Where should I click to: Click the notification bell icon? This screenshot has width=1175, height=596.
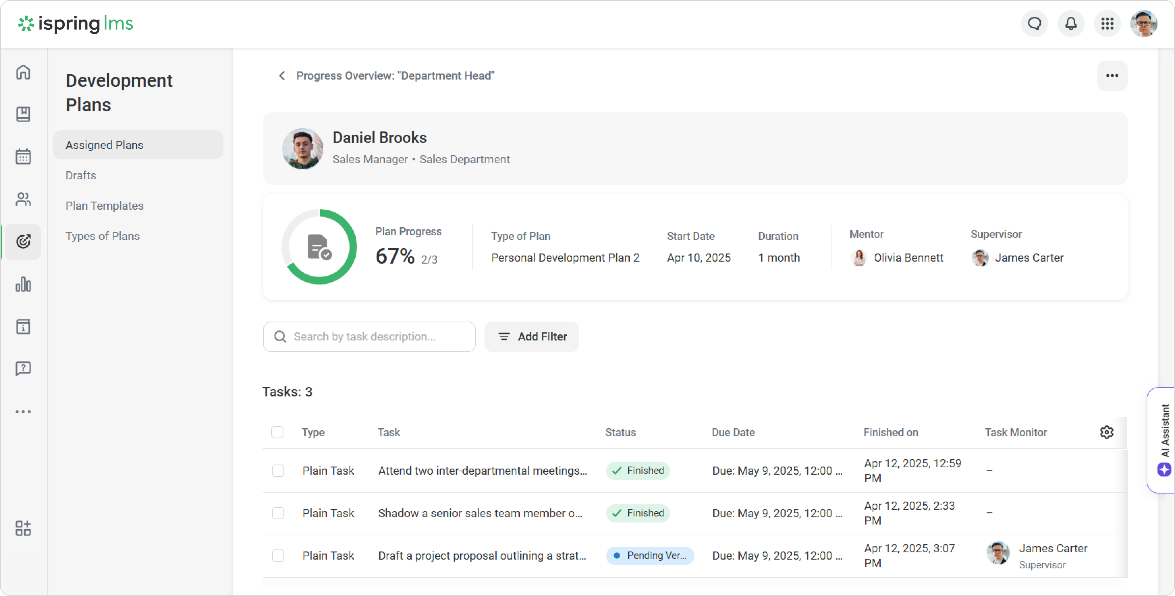pyautogui.click(x=1070, y=24)
